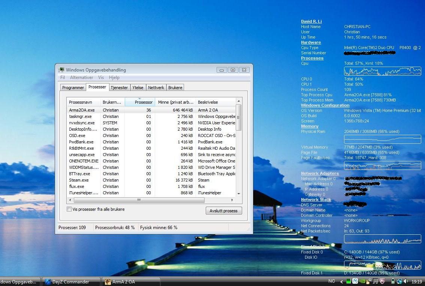Click the horizontal scrollbar thumb

(139, 200)
